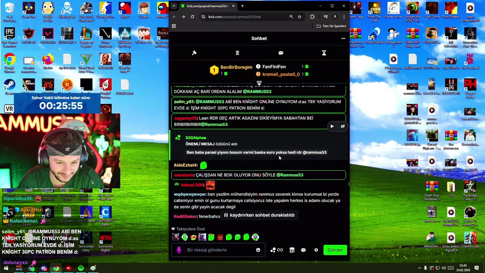This screenshot has height=273, width=485.
Task: Select Euro Truck Simulator 2 desktop icon
Action: [86, 12]
